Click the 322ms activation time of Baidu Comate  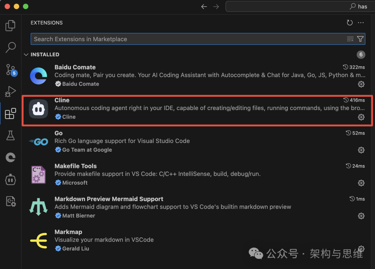coord(354,67)
